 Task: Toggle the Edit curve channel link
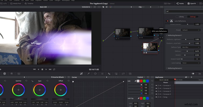tap(136, 81)
